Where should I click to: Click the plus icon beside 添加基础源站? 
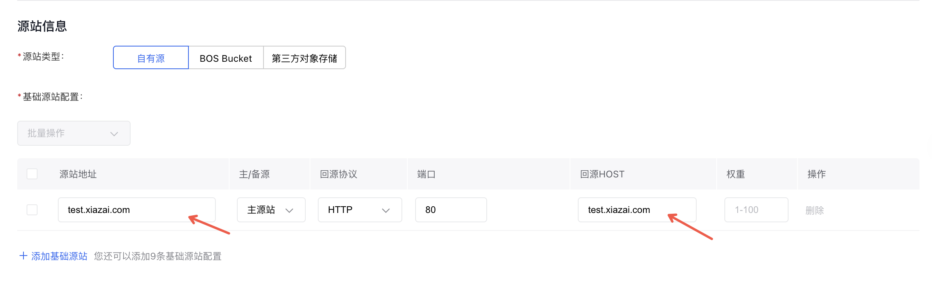tap(24, 256)
